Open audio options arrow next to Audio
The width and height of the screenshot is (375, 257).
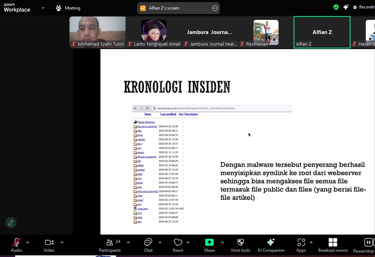point(28,242)
